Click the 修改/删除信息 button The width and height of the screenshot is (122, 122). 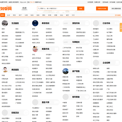click(x=116, y=8)
